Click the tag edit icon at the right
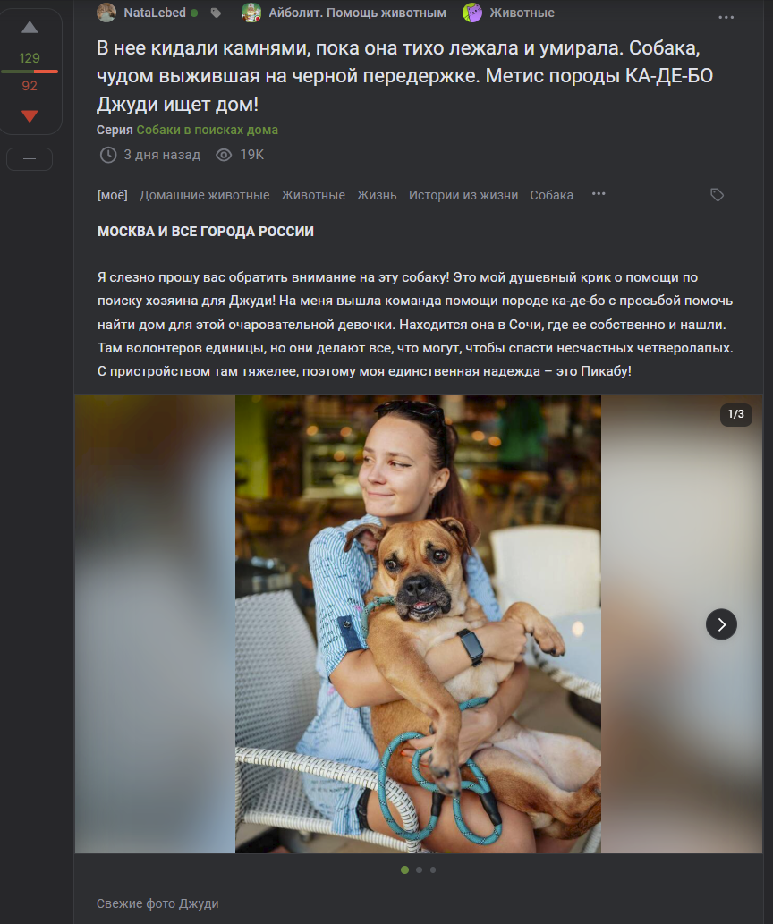 (x=717, y=195)
